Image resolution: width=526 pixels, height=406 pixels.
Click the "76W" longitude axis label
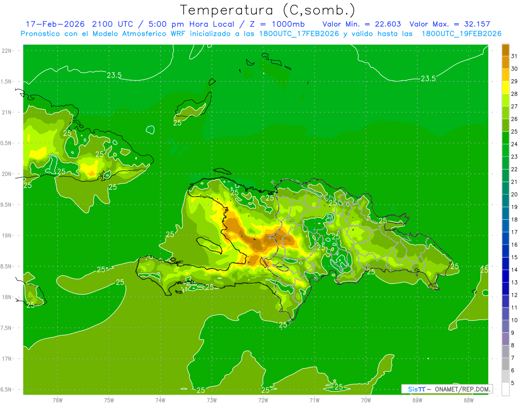(x=57, y=399)
